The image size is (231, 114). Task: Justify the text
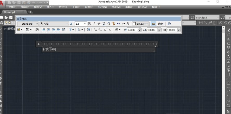click(x=59, y=30)
